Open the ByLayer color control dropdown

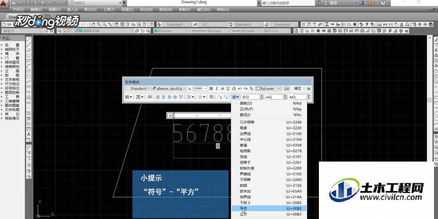(x=171, y=31)
